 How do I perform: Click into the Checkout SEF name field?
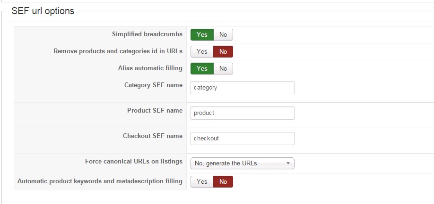242,139
